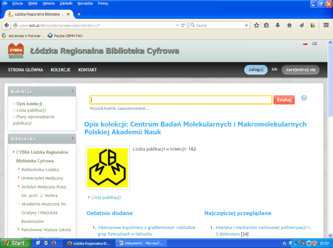Open Plany wprowadzania publikacji link
This screenshot has height=248, width=333.
tap(33, 120)
